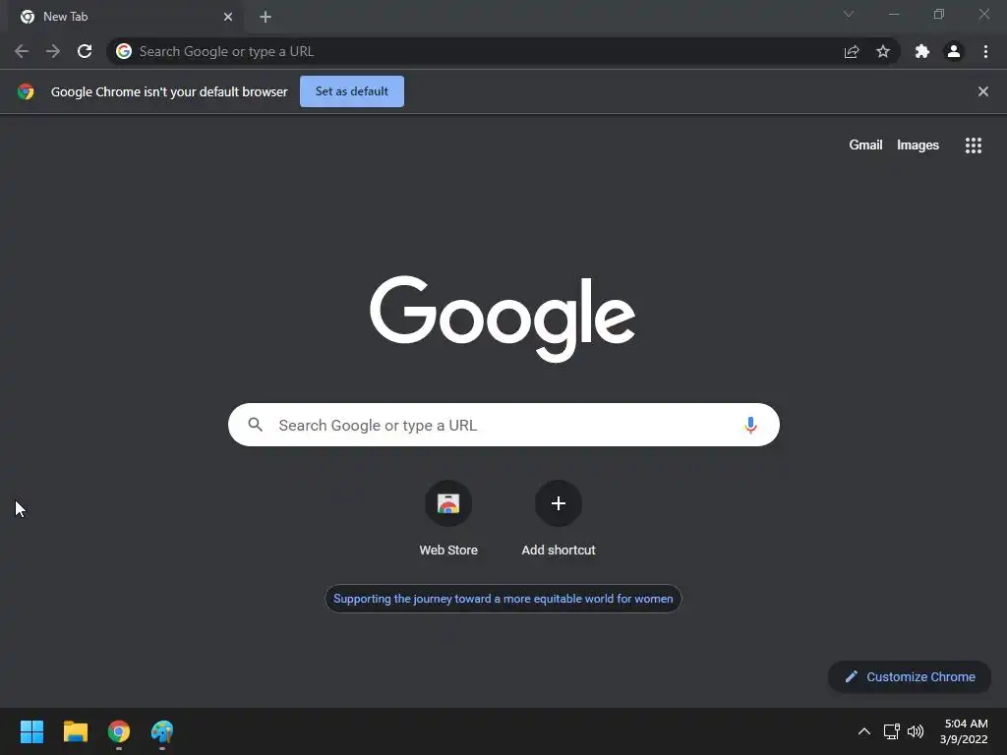Show hidden system tray icons
This screenshot has width=1007, height=755.
tap(864, 731)
